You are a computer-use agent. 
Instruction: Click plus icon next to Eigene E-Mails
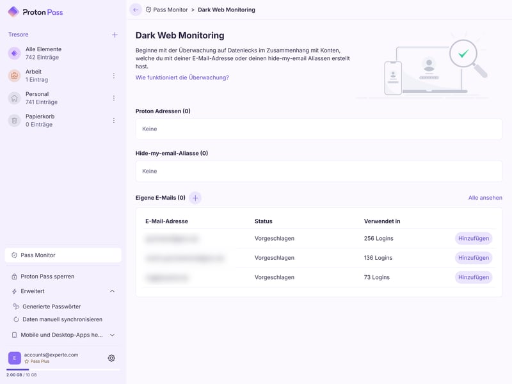pos(195,198)
